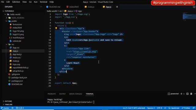Open robots.txt file
Viewport: 196px width, 110px height.
click(x=17, y=41)
